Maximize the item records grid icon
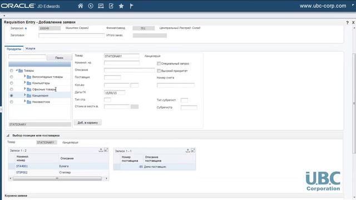356x200 pixels. [106, 150]
